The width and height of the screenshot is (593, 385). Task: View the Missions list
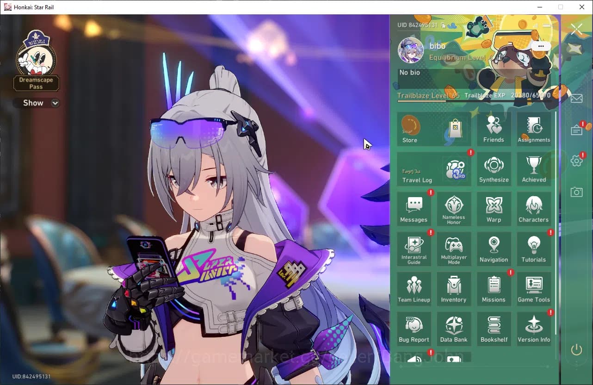coord(494,289)
